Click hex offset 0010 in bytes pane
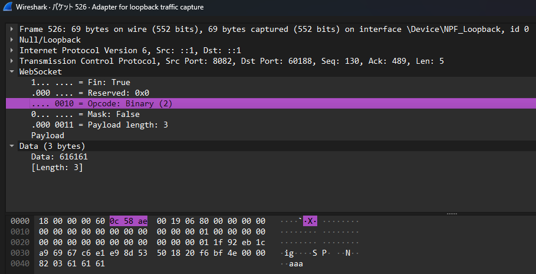536x274 pixels. point(20,232)
